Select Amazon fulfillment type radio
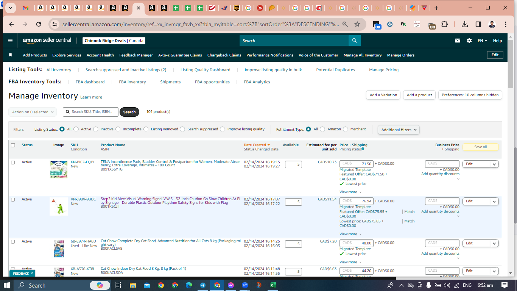 coord(322,129)
